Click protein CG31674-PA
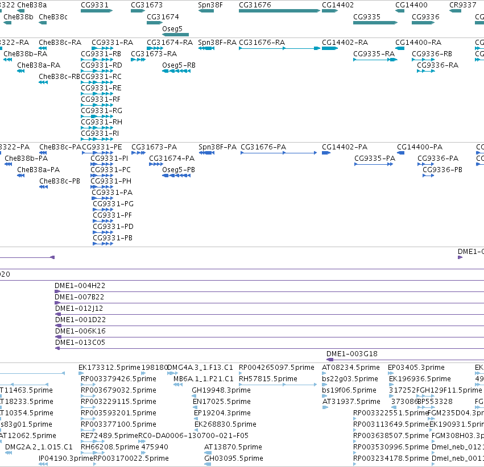 (172, 158)
